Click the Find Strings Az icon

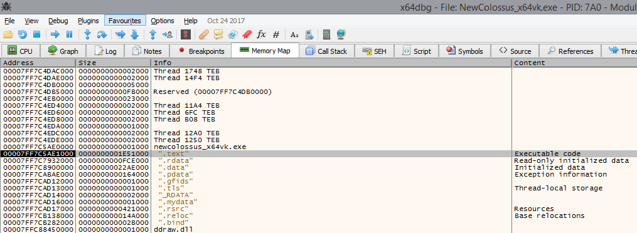pyautogui.click(x=294, y=34)
